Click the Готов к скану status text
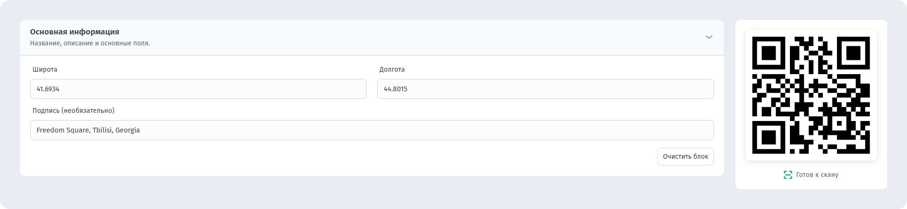Screen dimensions: 907x209 [x=817, y=175]
